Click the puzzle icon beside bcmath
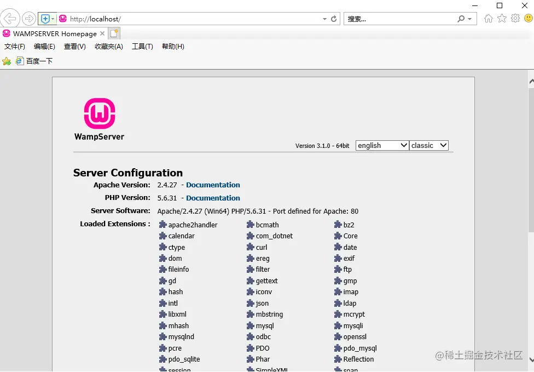The height and width of the screenshot is (372, 534). pyautogui.click(x=251, y=225)
